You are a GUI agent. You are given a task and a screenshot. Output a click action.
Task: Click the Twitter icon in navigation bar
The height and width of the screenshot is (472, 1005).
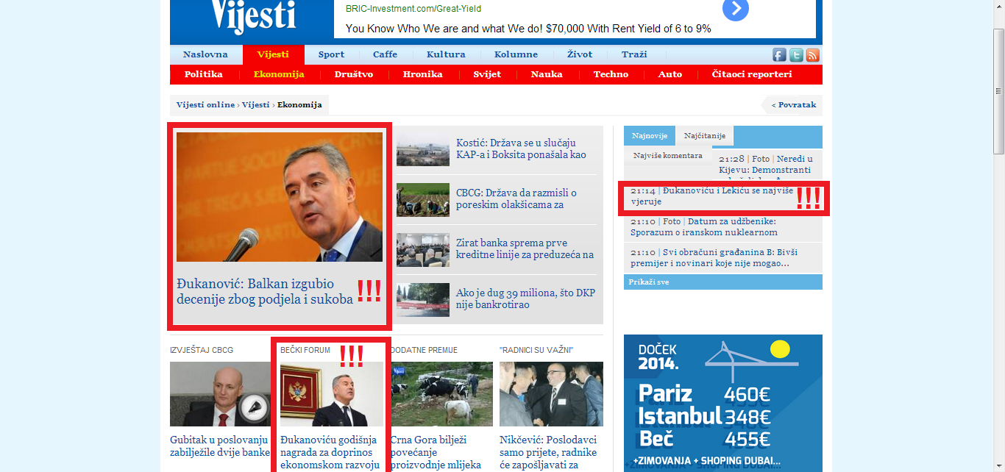[x=796, y=55]
